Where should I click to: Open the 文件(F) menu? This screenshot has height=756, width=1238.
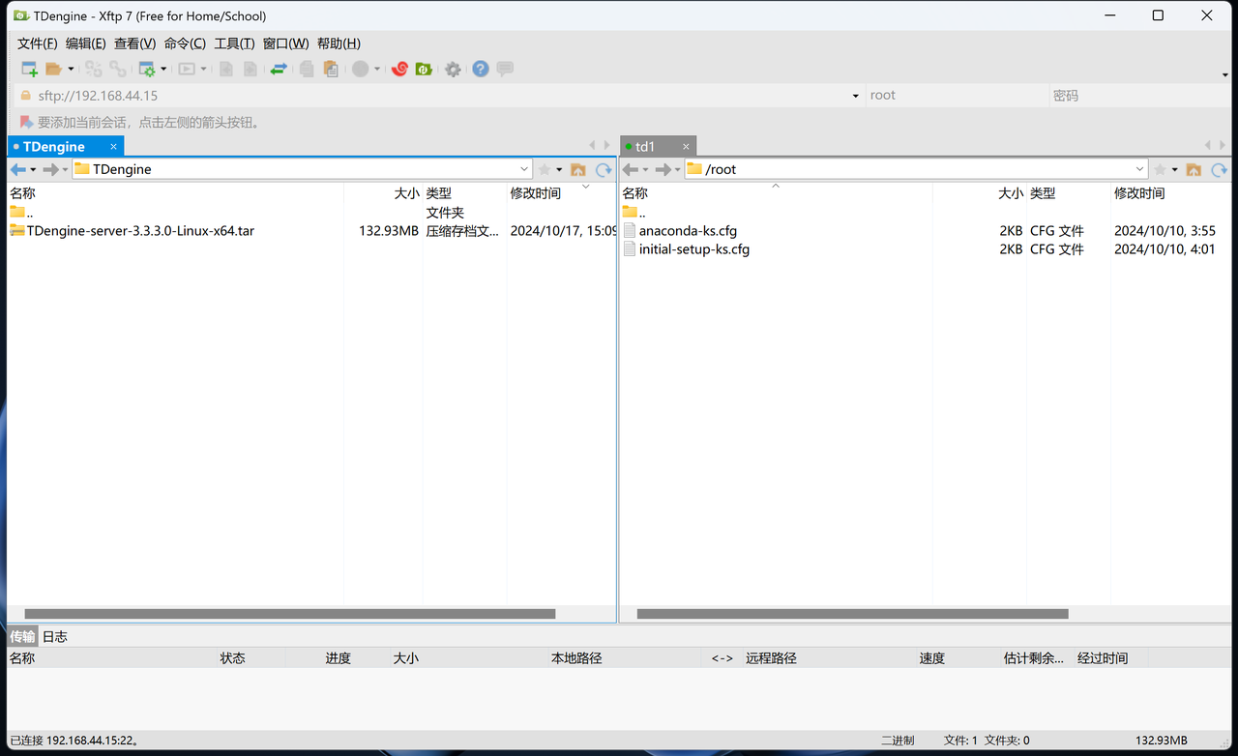pyautogui.click(x=38, y=44)
